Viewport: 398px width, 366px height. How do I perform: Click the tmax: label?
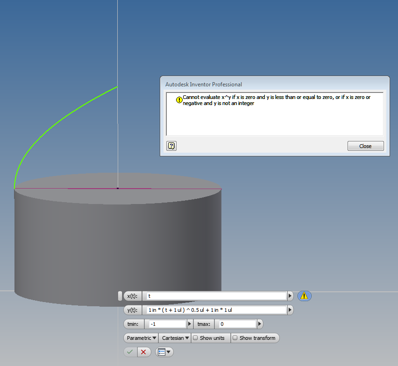click(x=204, y=324)
